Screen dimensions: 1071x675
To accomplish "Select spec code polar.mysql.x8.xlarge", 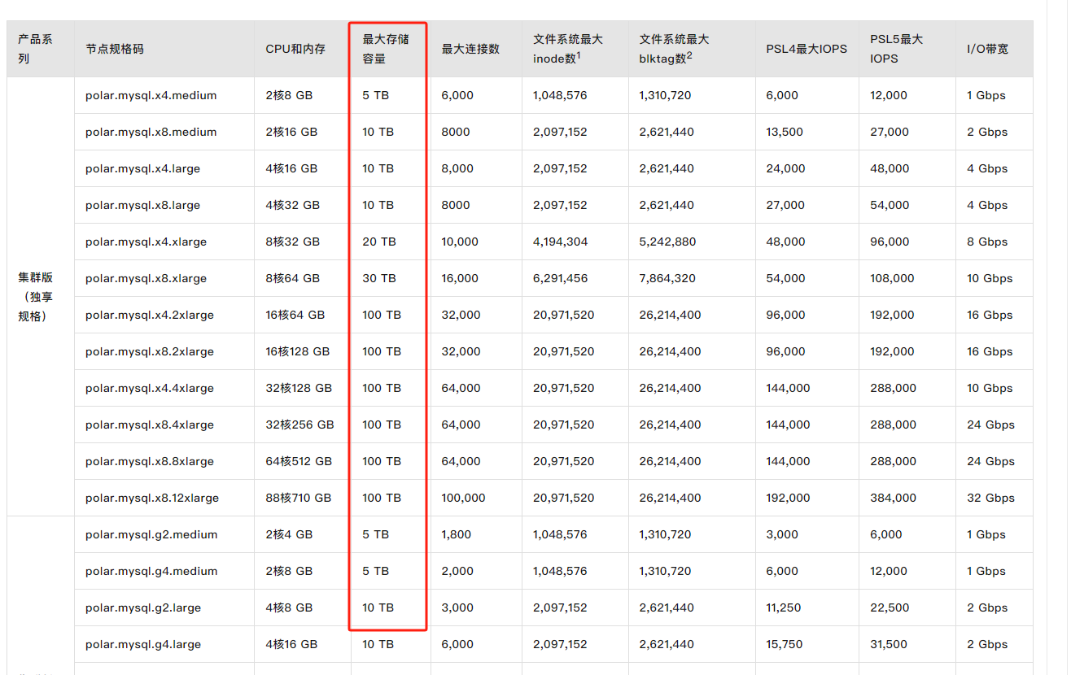I will tap(146, 278).
